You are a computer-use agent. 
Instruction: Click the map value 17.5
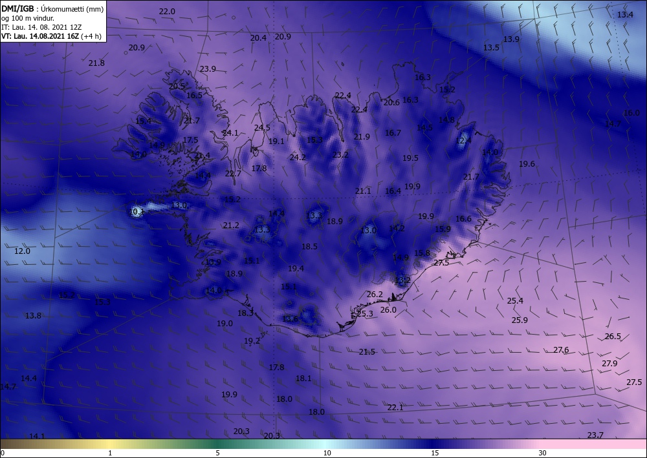click(190, 140)
